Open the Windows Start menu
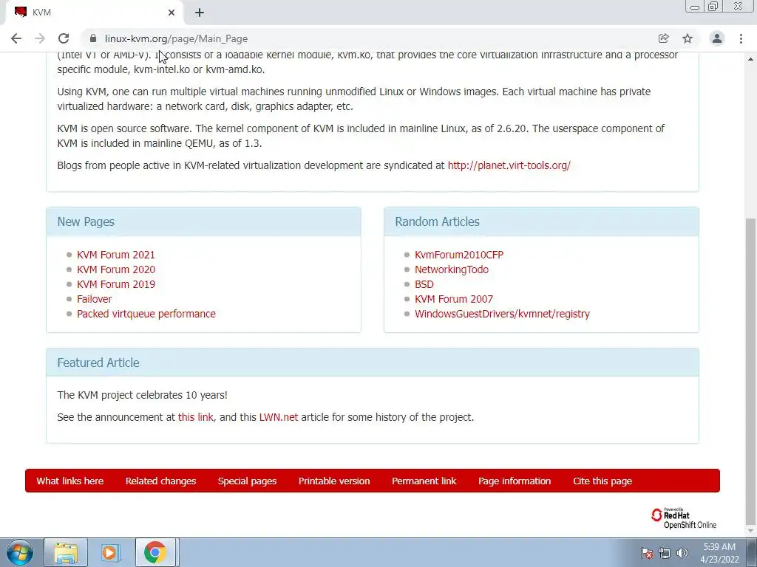This screenshot has width=757, height=567. coord(20,552)
